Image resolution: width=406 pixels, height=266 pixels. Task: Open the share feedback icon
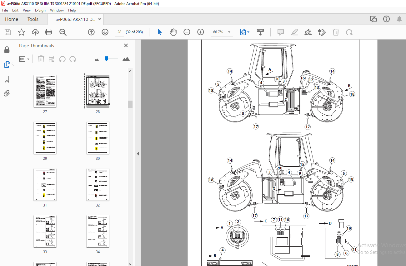373,19
